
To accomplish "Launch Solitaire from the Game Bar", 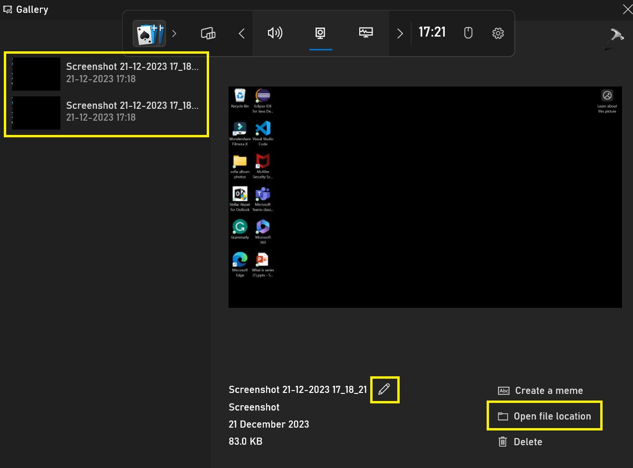I will (x=149, y=33).
